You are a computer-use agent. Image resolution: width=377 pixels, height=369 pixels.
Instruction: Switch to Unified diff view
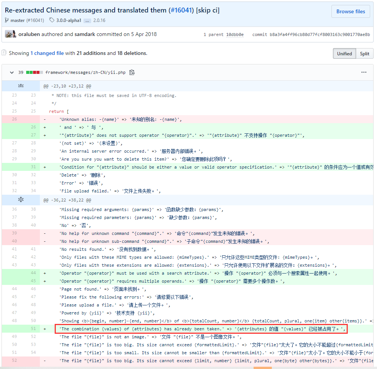[344, 53]
